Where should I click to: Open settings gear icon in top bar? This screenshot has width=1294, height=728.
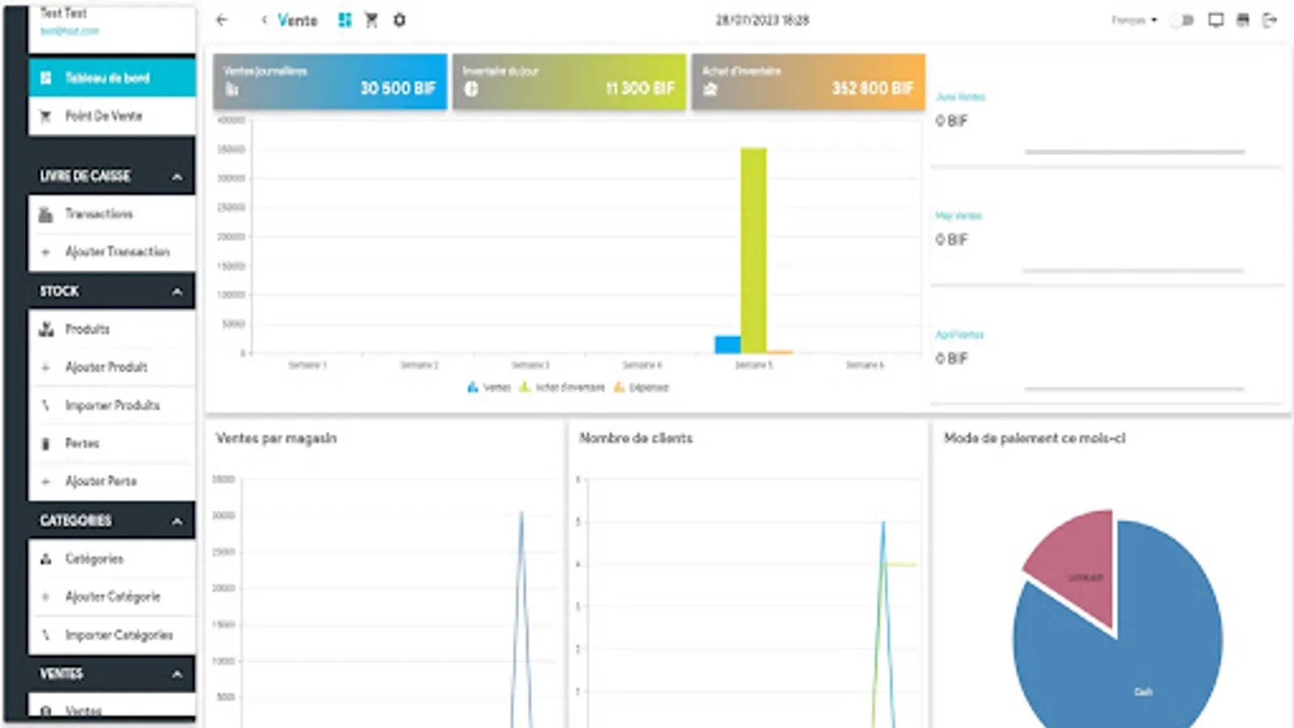click(x=400, y=20)
